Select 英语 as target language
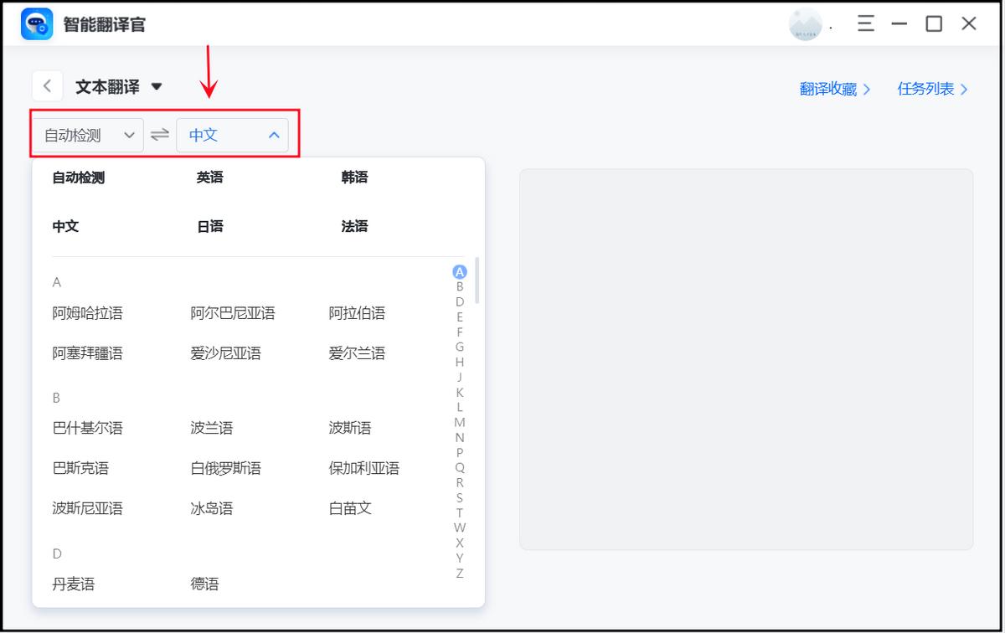The height and width of the screenshot is (633, 1005). tap(209, 177)
